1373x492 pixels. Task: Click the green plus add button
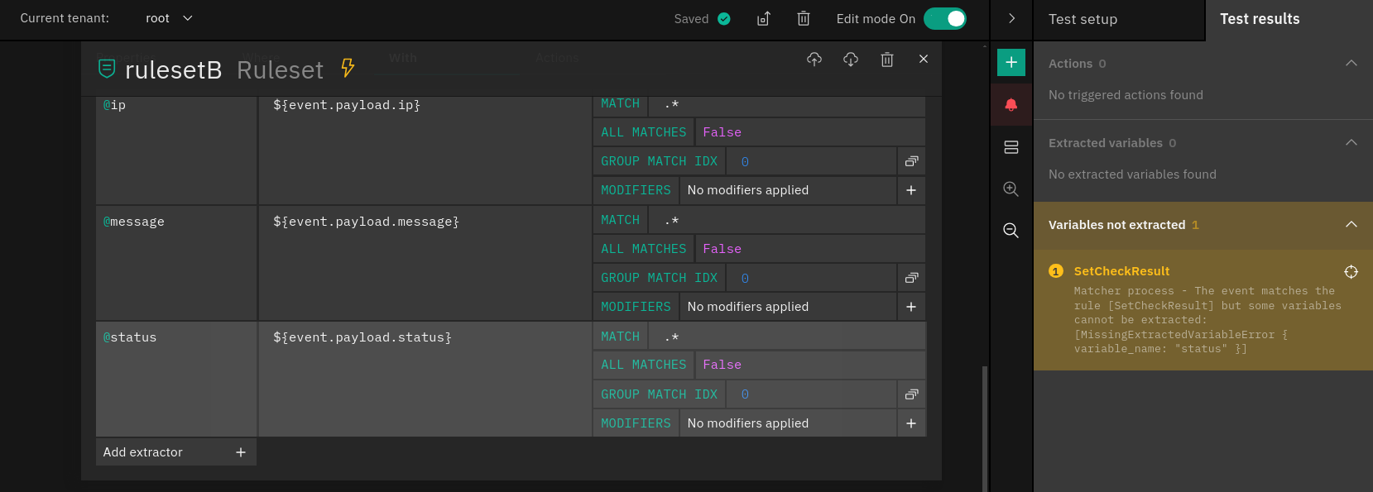pos(1011,62)
